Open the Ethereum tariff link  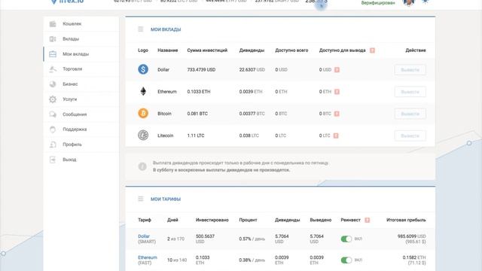pos(148,257)
